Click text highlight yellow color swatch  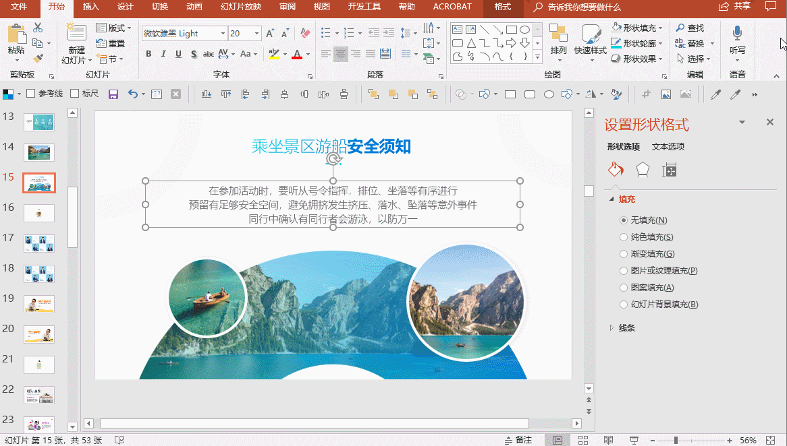coord(273,54)
